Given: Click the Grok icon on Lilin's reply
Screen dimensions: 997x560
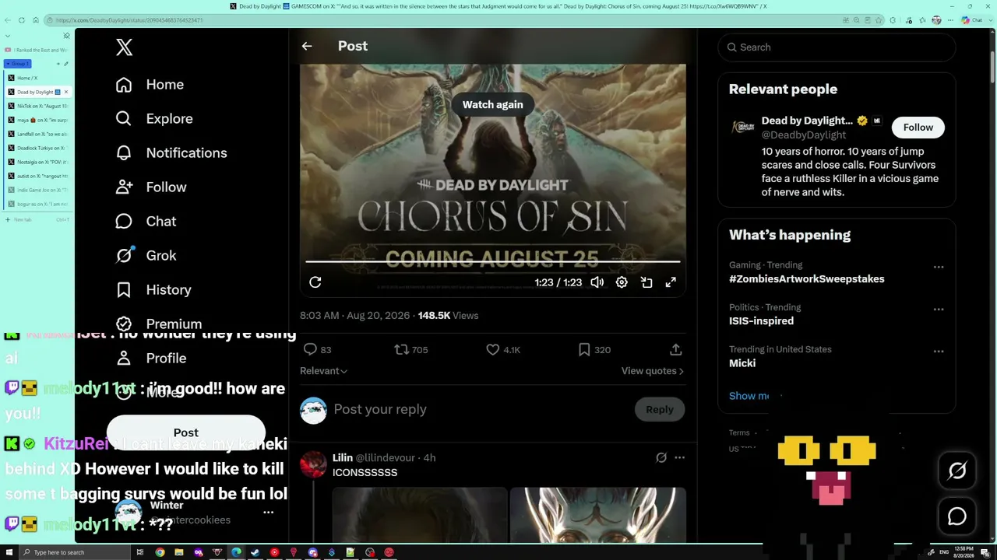Looking at the screenshot, I should pos(661,458).
